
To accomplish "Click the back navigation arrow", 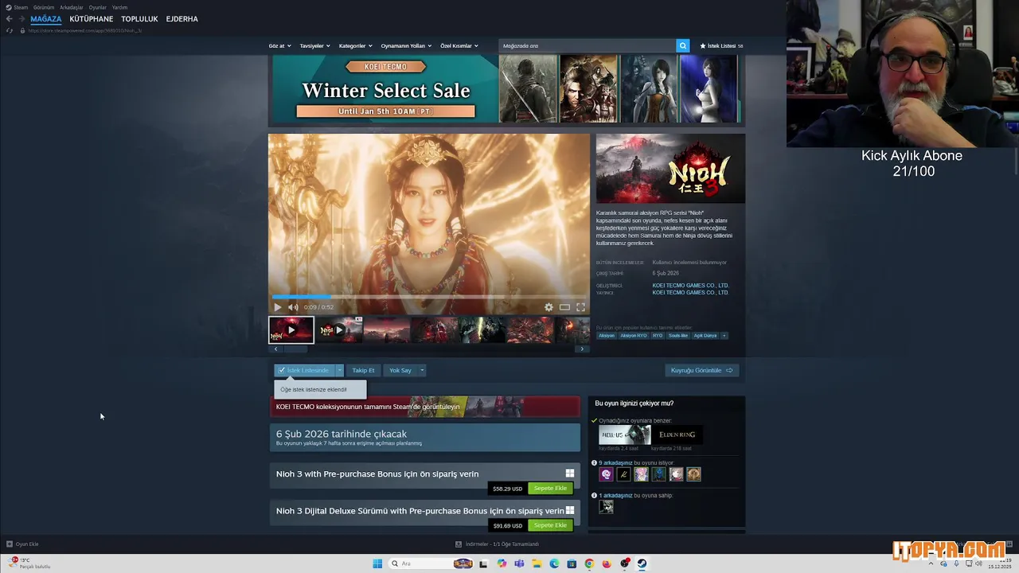I will (10, 18).
